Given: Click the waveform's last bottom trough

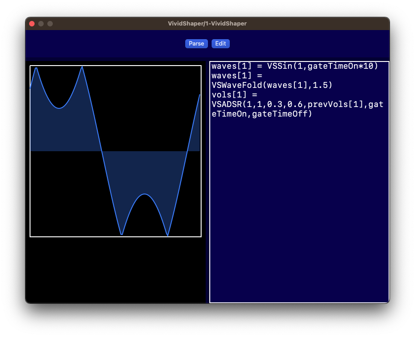Looking at the screenshot, I should pos(168,235).
